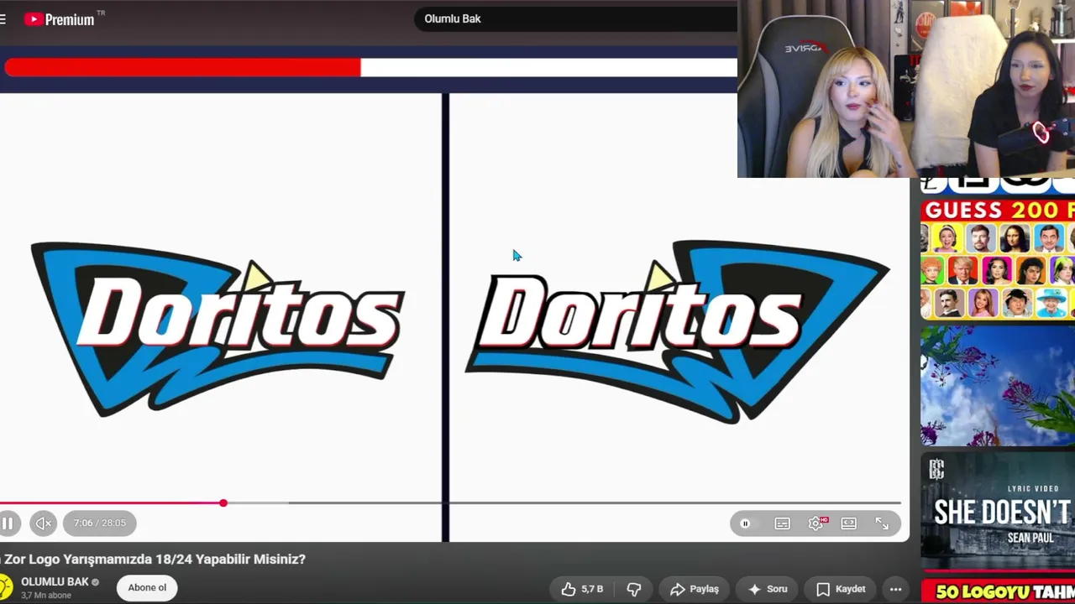Pause the video with the pause button
Viewport: 1075px width, 604px height.
(x=8, y=523)
